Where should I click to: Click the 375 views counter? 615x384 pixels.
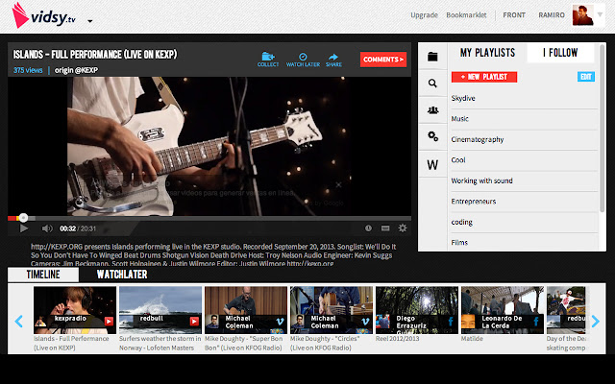(28, 70)
